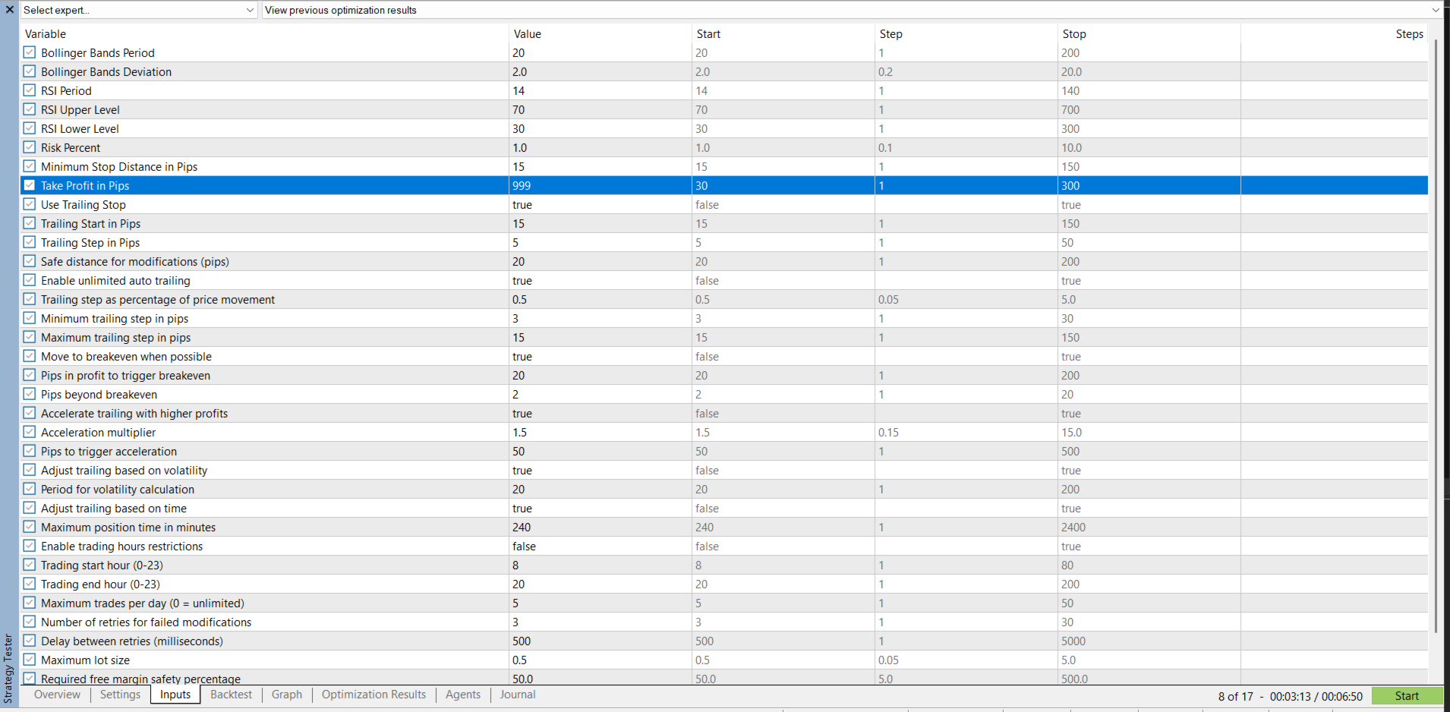Select Maximum position time in minutes row
The width and height of the screenshot is (1450, 712).
click(x=724, y=527)
